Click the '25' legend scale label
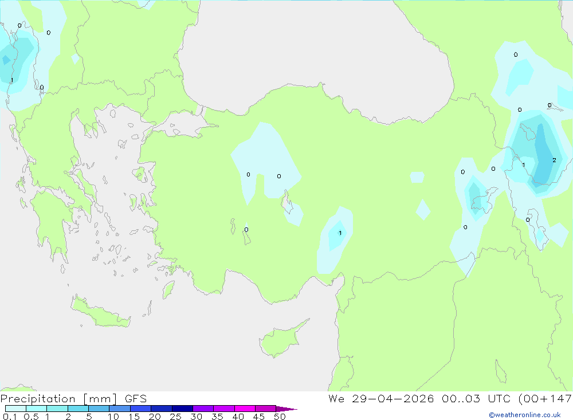Image resolution: width=573 pixels, height=420 pixels. tap(176, 417)
